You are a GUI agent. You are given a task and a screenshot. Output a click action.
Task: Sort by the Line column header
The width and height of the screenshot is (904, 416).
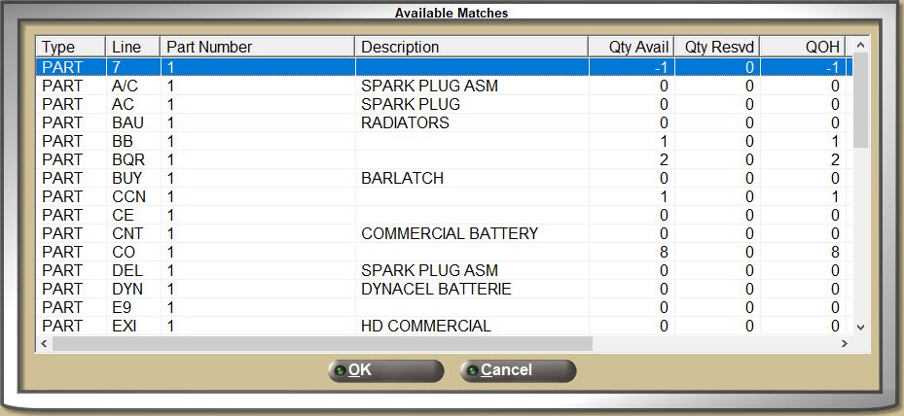(x=132, y=47)
